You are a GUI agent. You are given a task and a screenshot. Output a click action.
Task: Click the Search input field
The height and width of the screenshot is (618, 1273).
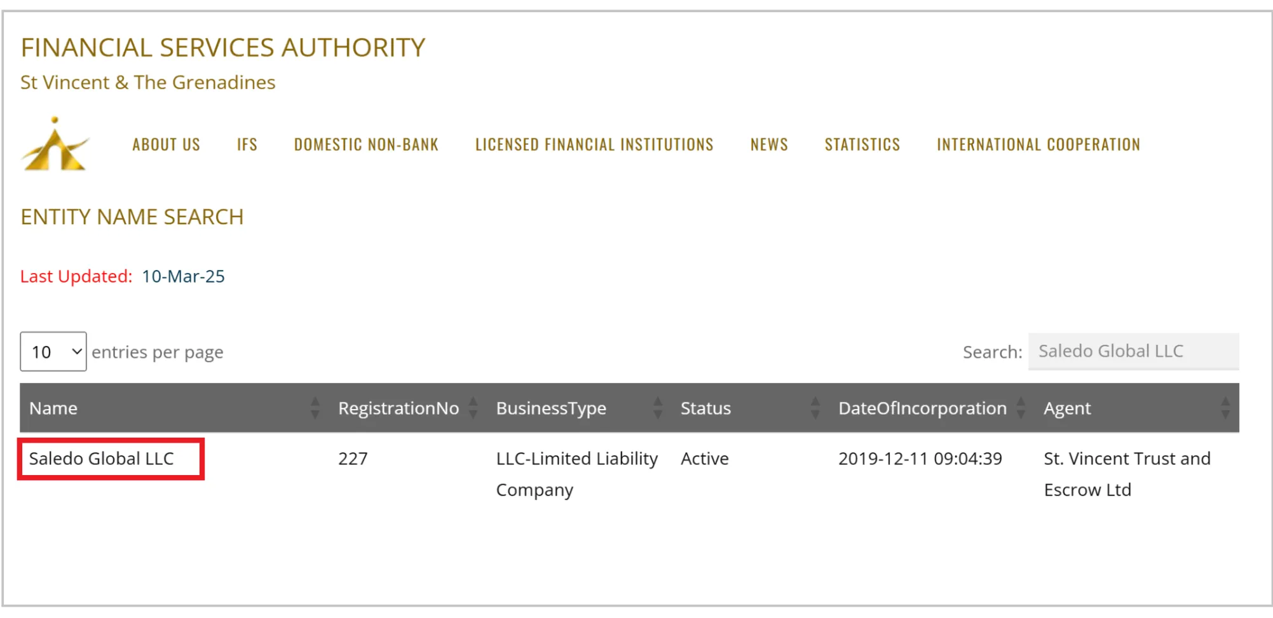(x=1133, y=351)
